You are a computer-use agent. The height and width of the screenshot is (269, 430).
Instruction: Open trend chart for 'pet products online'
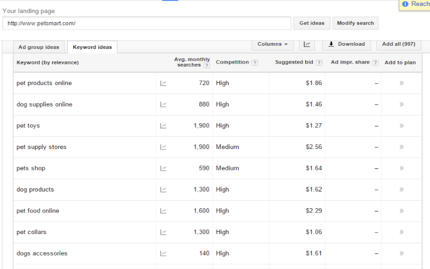[x=163, y=83]
